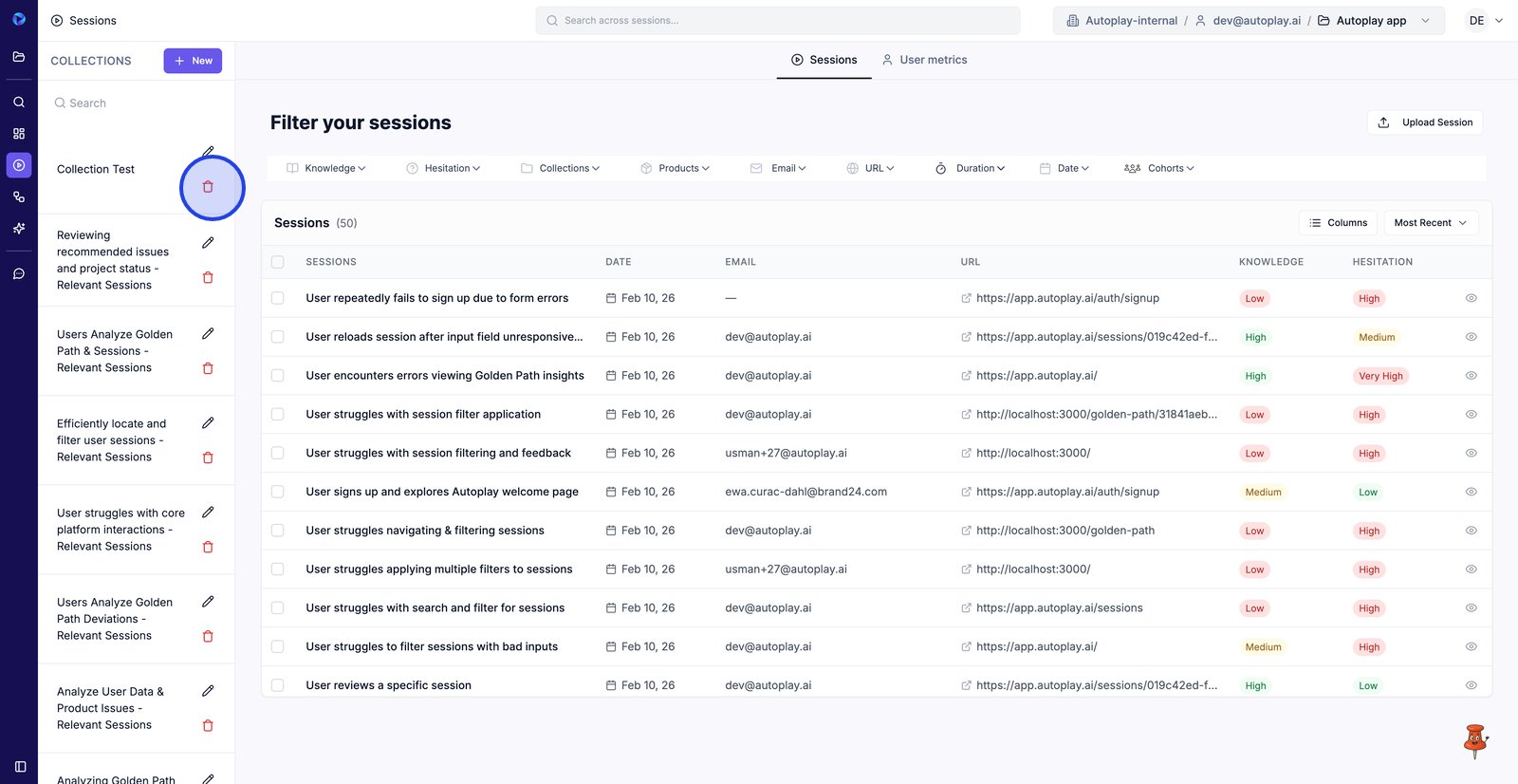Expand the Knowledge filter dropdown

[326, 168]
